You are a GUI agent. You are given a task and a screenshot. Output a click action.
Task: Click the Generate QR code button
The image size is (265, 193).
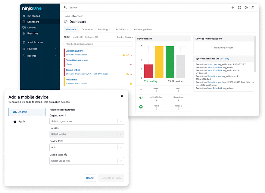(111, 178)
